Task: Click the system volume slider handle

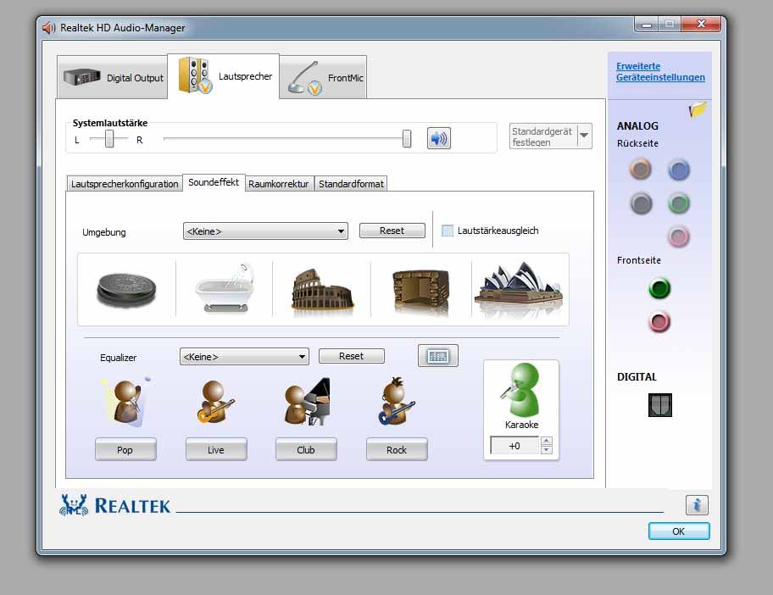Action: 407,138
